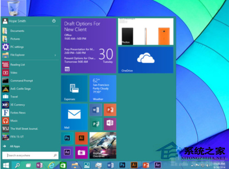Screen dimensions: 229x169
Task: Expand File Explorer jump list arrow
Action: (55, 55)
